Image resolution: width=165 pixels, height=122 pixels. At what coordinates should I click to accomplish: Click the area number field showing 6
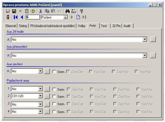click(32, 17)
